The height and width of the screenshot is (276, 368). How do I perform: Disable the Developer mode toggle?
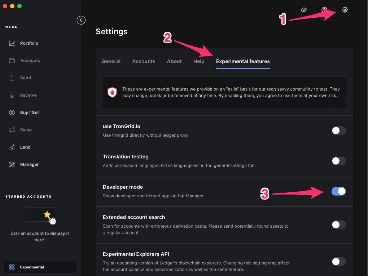click(x=338, y=191)
